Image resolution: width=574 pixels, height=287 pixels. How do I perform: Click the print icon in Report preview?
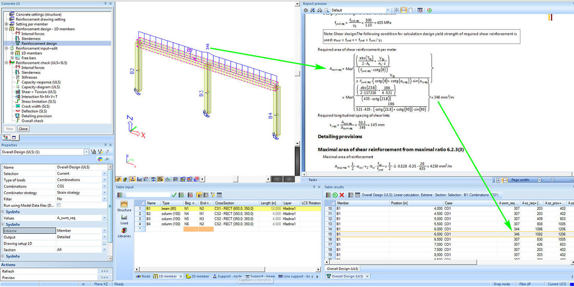tap(319, 10)
